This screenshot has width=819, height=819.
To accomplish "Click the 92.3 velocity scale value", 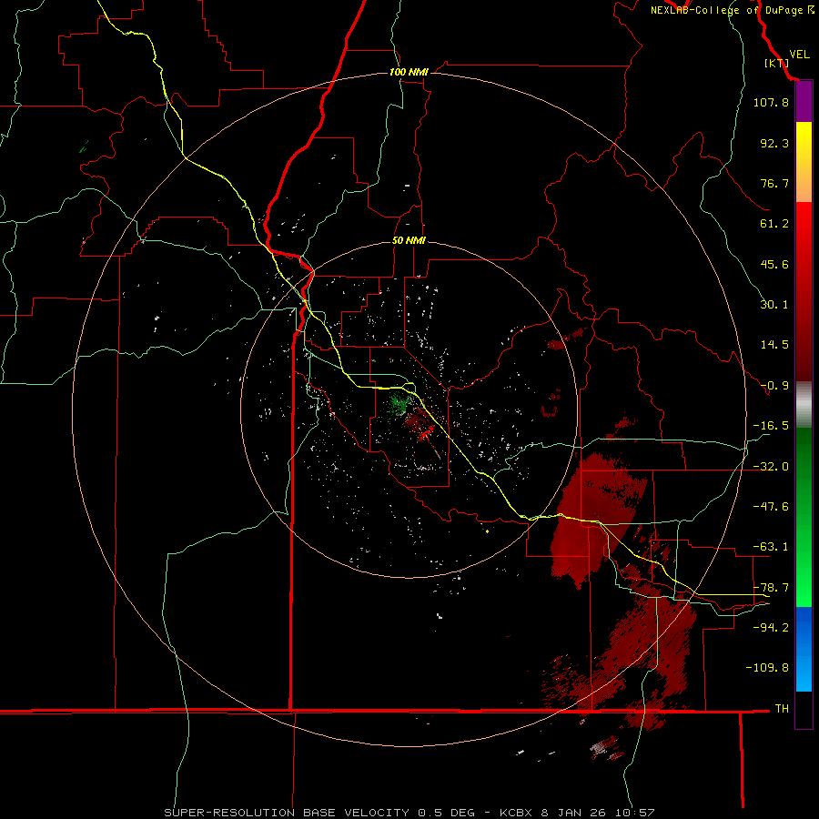I will 774,143.
